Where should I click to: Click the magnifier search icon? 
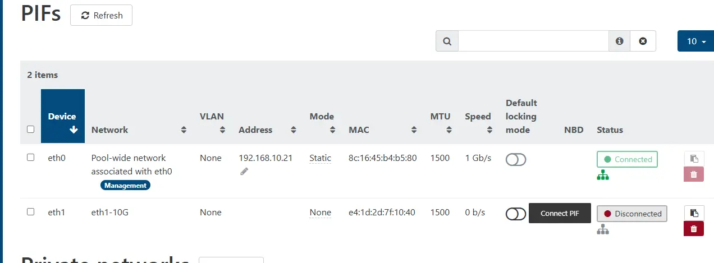[447, 41]
